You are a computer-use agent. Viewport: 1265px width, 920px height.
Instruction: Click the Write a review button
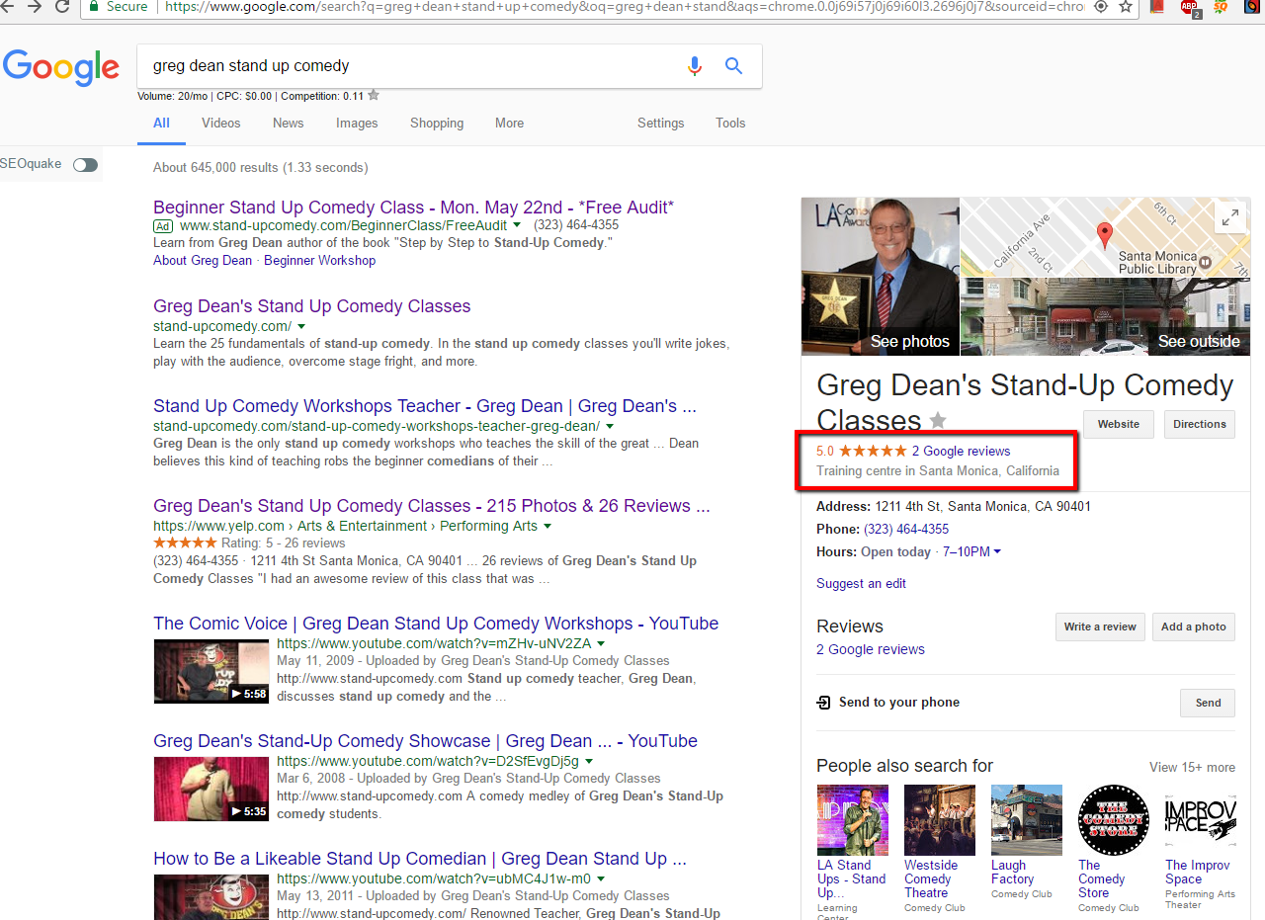click(1100, 627)
